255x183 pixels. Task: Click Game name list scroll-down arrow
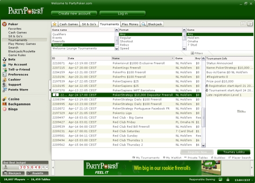coord(117,48)
